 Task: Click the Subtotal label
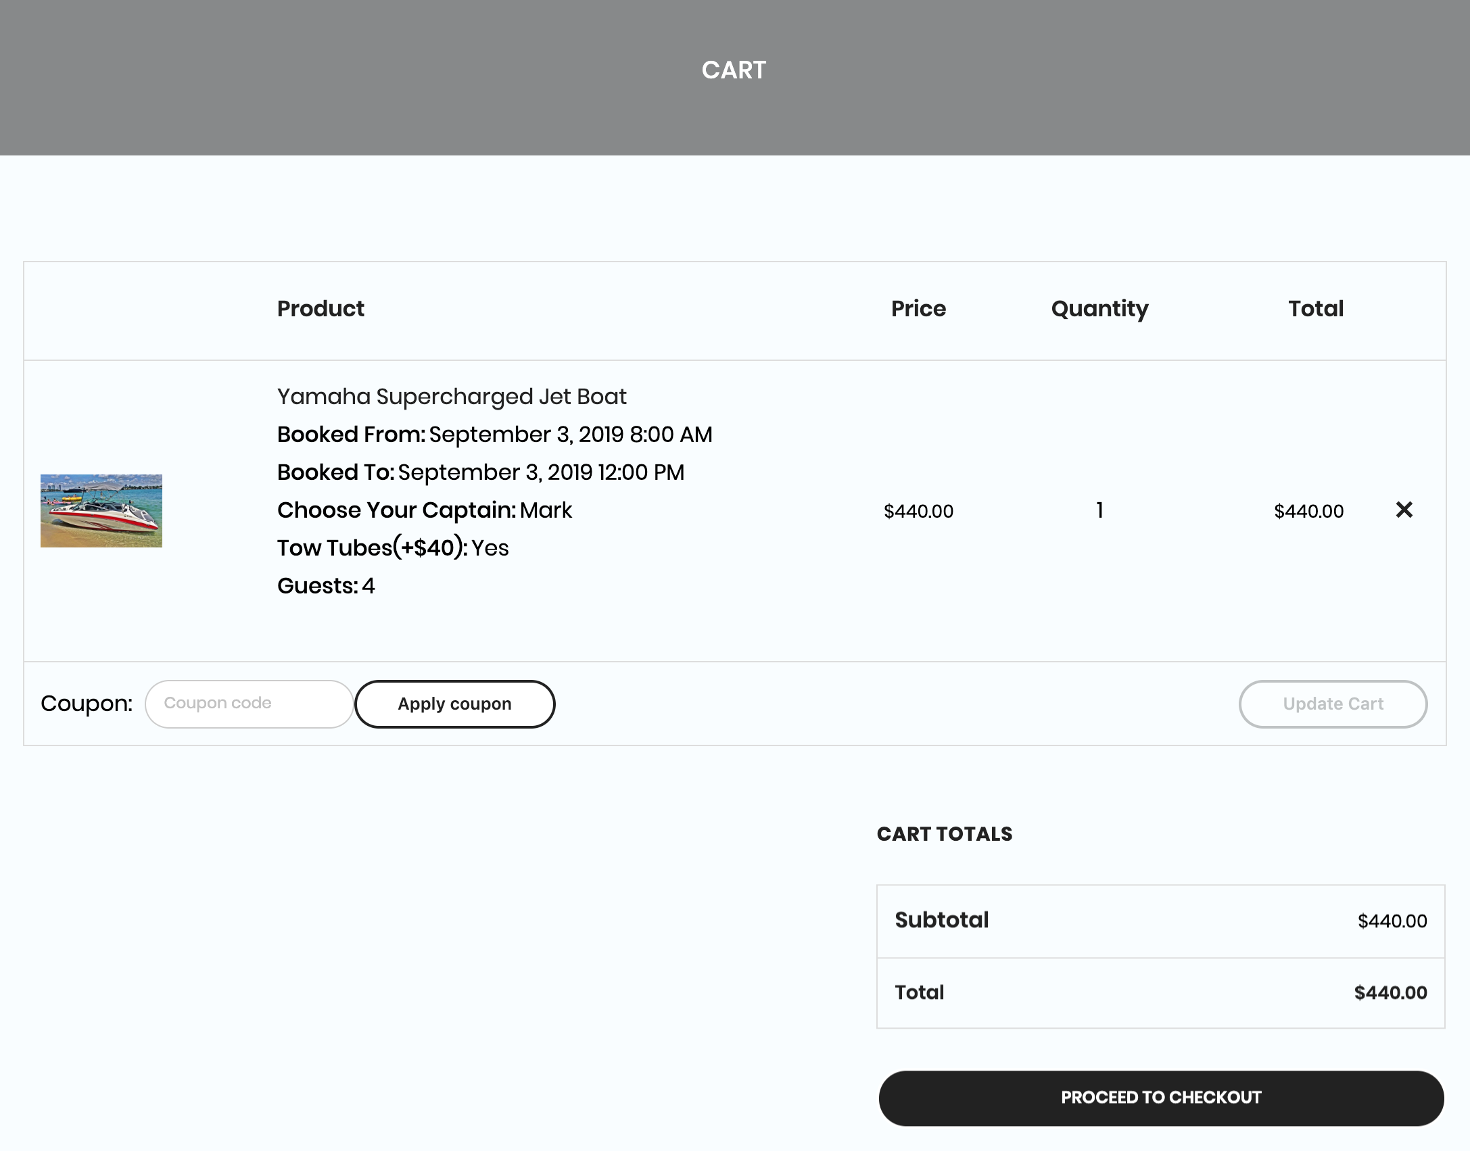pos(941,921)
